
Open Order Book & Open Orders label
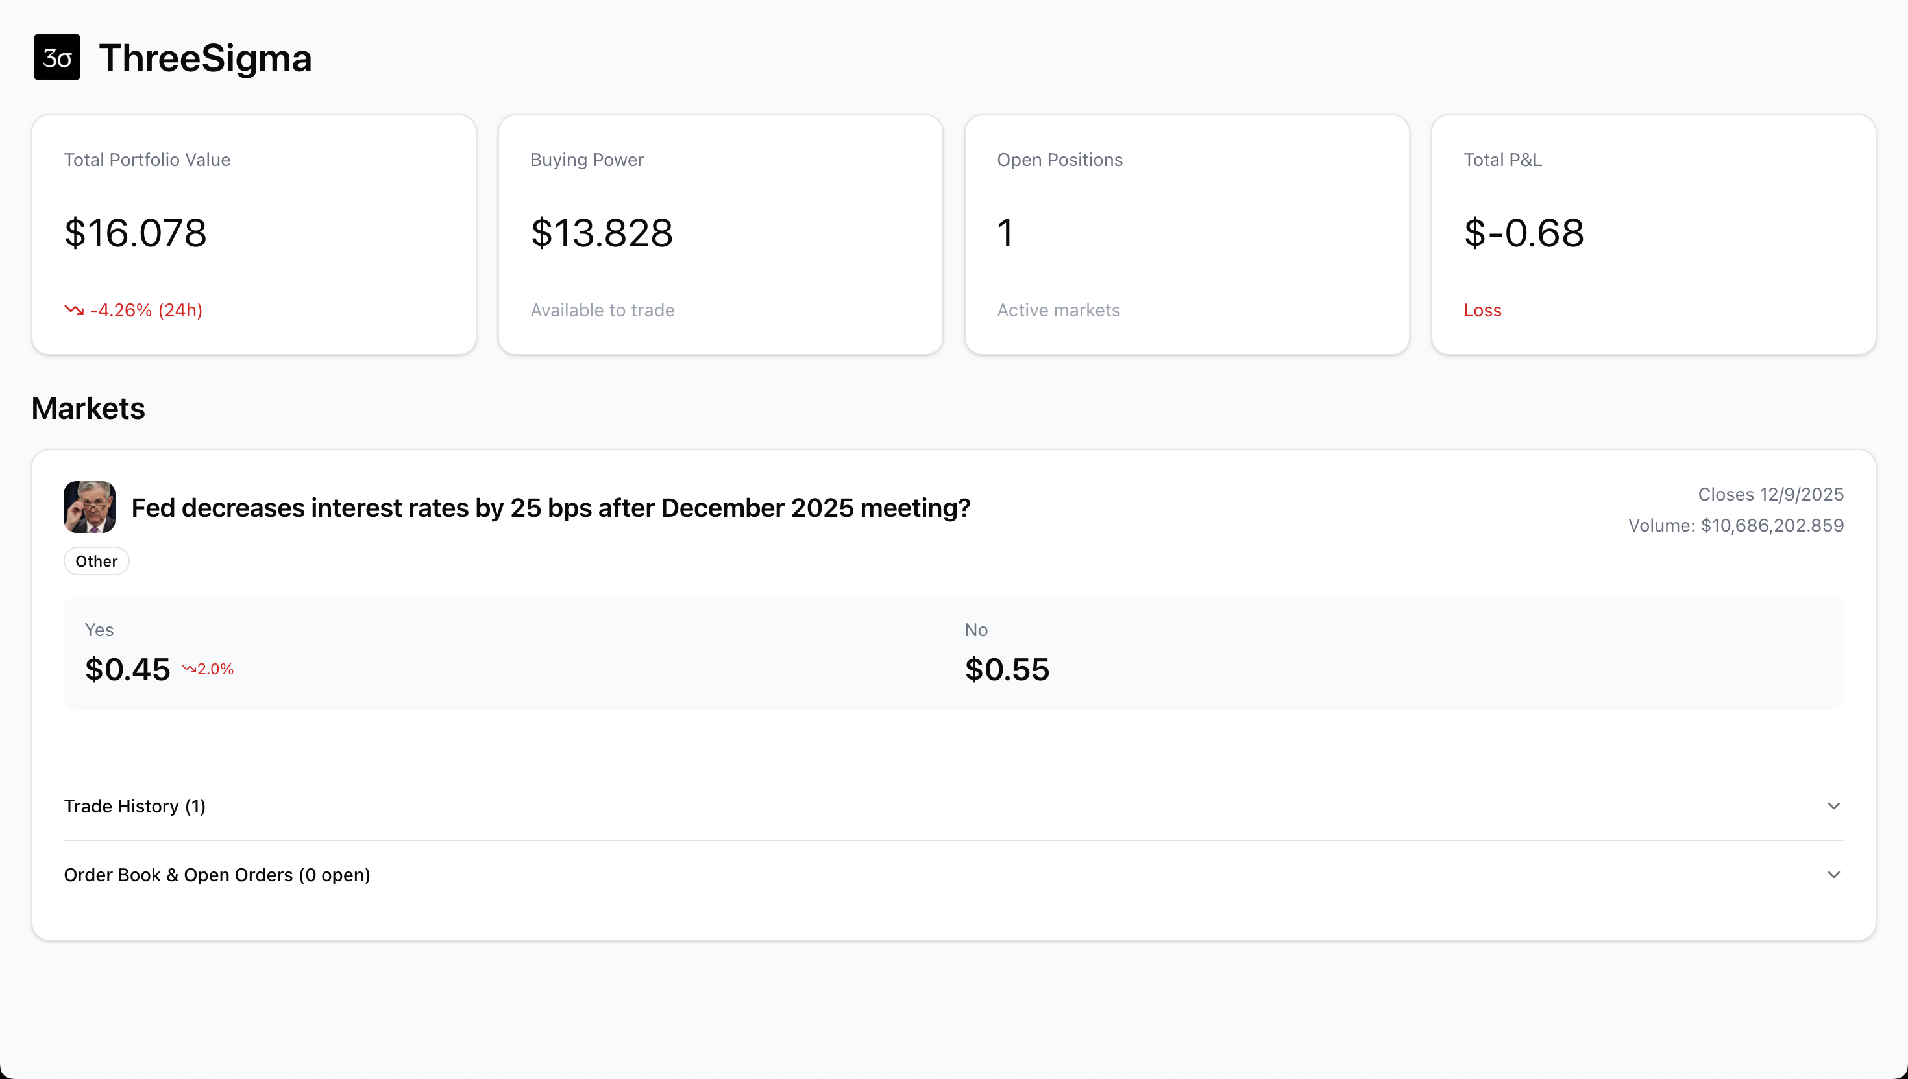(x=217, y=875)
